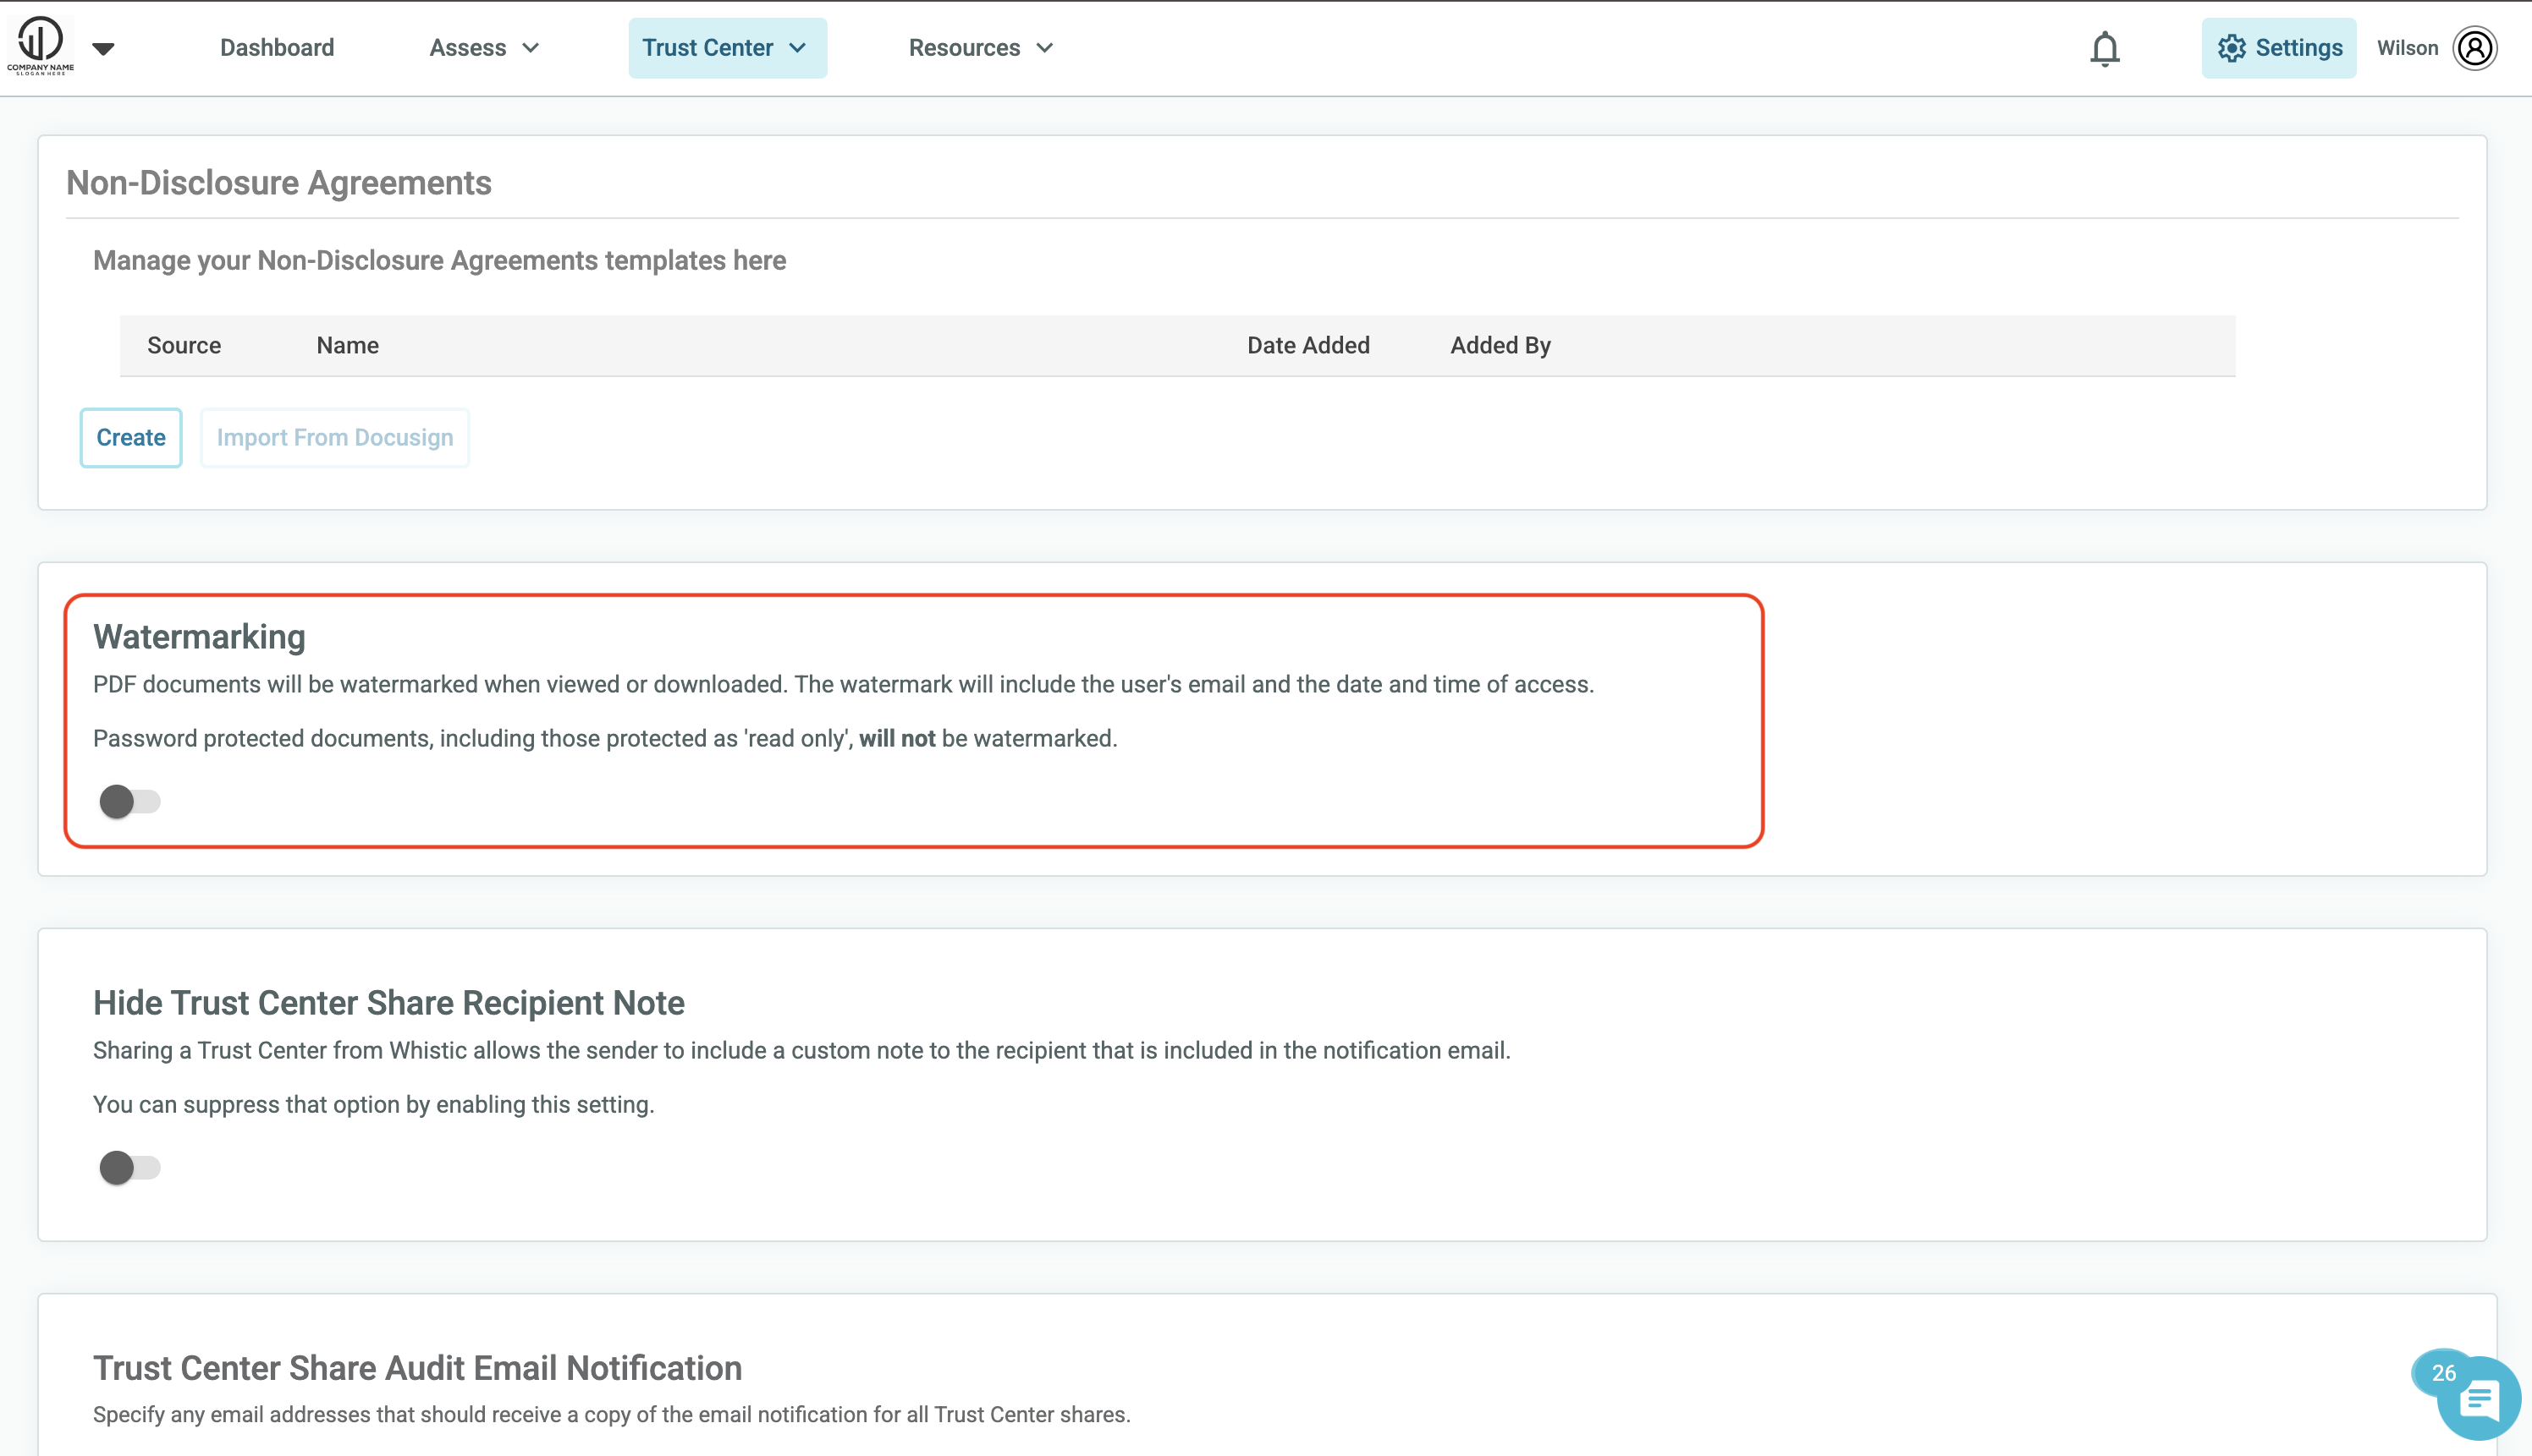Open the Trust Center dropdown chevron
Image resolution: width=2532 pixels, height=1456 pixels.
(x=798, y=48)
